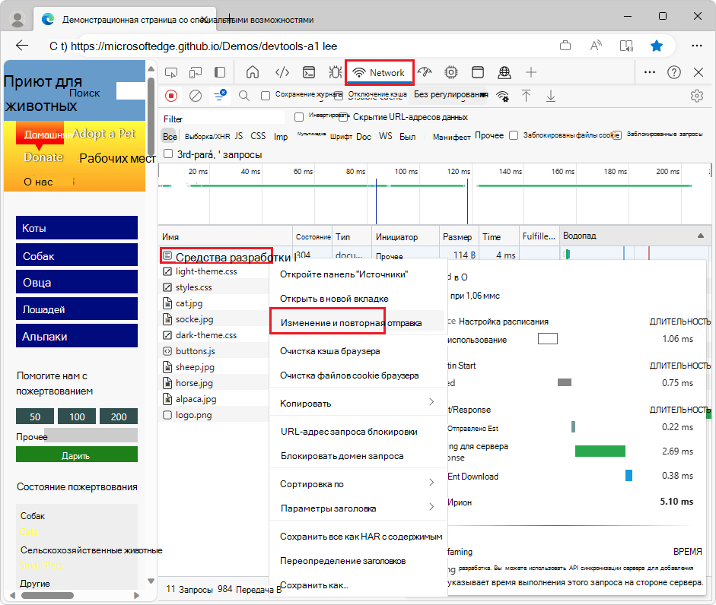Open DevTools customize ellipsis menu
Image resolution: width=716 pixels, height=605 pixels.
(x=649, y=72)
